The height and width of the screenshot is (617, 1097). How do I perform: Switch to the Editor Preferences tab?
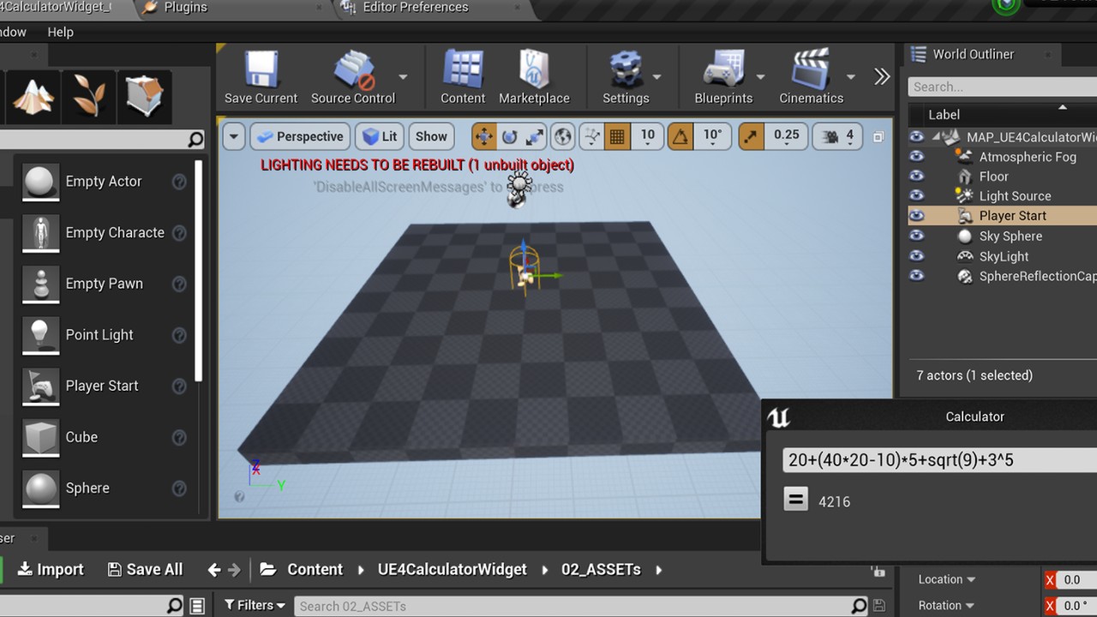click(416, 8)
